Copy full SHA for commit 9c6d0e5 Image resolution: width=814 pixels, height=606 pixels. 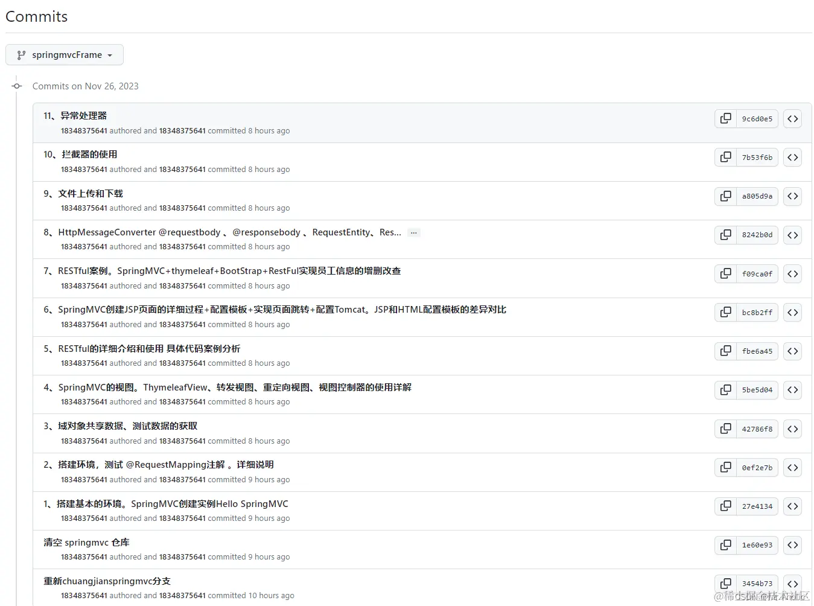726,119
